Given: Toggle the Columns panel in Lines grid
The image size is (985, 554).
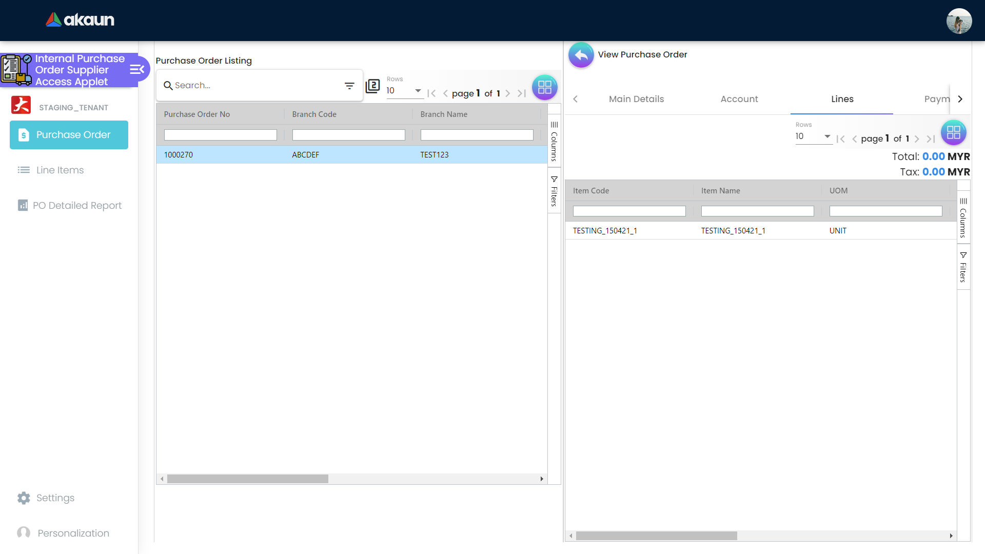Looking at the screenshot, I should [963, 217].
